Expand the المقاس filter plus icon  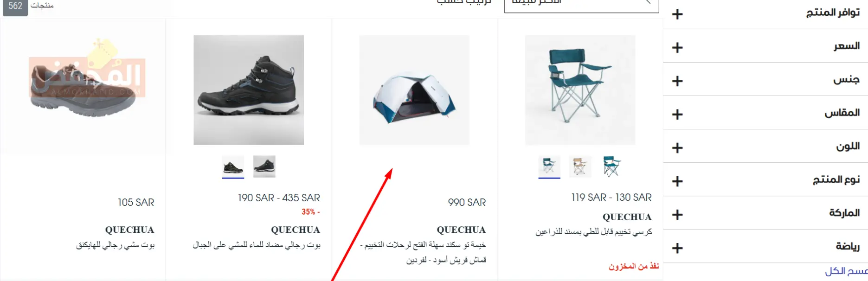677,115
